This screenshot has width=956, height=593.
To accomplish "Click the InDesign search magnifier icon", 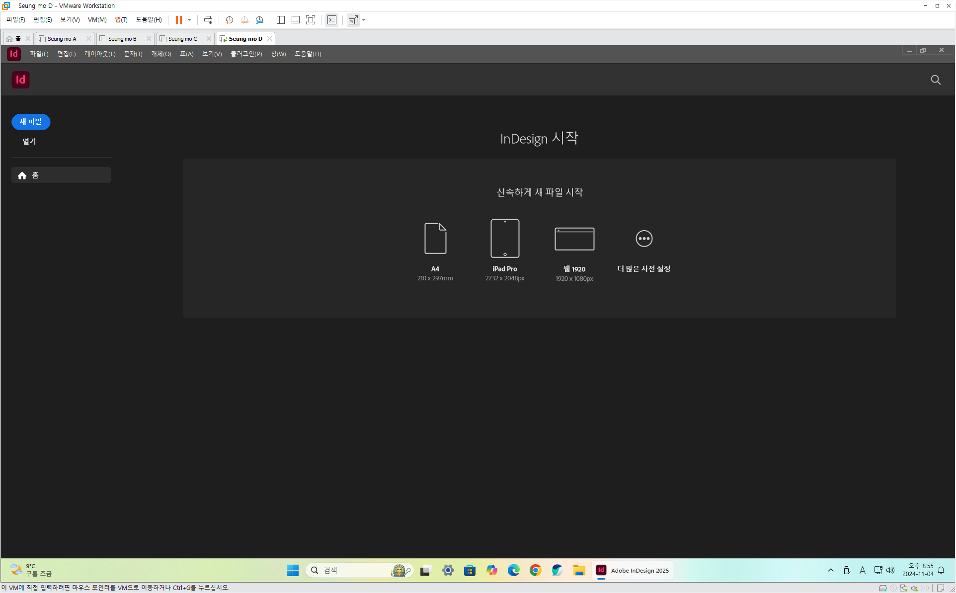I will point(935,80).
